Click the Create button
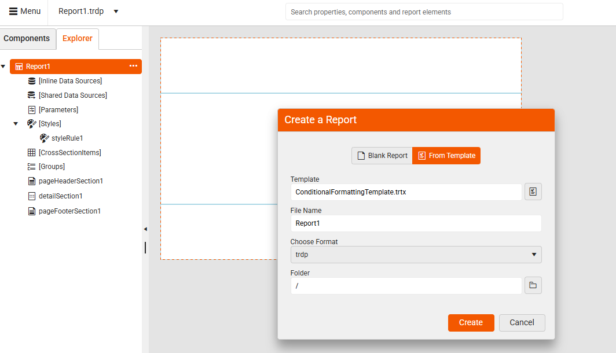The height and width of the screenshot is (353, 616). coord(472,322)
